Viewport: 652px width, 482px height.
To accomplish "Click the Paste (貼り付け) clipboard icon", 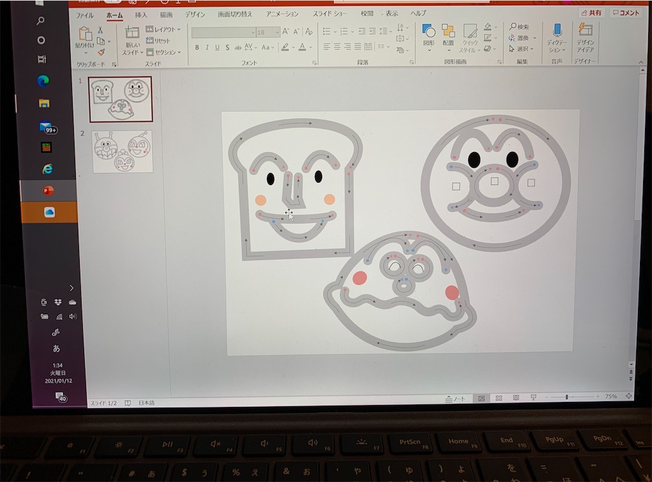I will (x=85, y=35).
